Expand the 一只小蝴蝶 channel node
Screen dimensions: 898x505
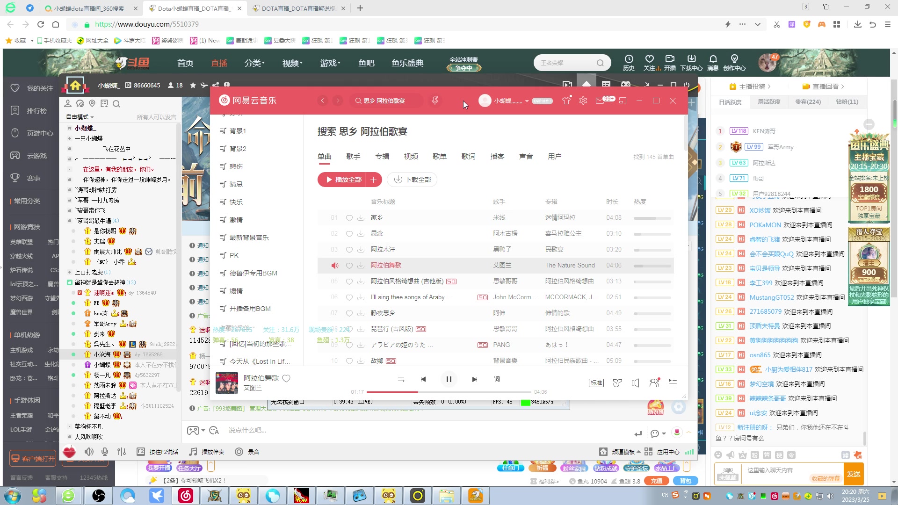(x=69, y=138)
